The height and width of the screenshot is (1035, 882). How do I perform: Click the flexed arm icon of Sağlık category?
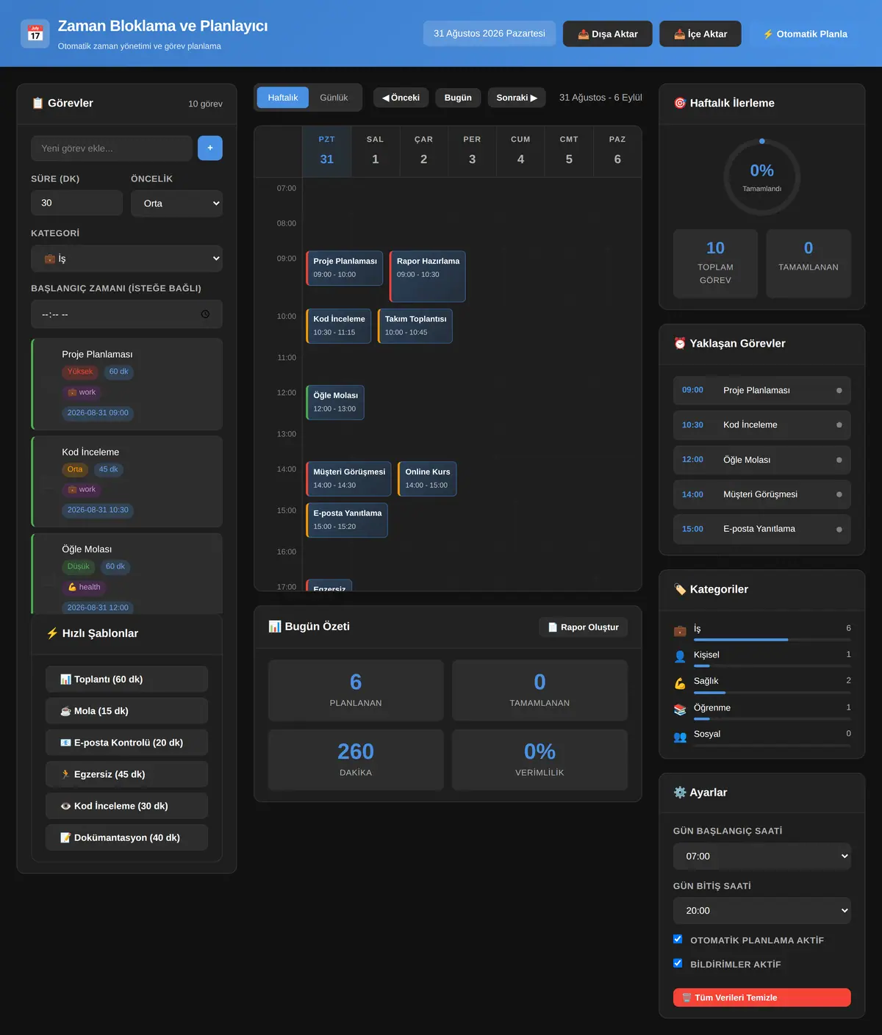pyautogui.click(x=680, y=683)
